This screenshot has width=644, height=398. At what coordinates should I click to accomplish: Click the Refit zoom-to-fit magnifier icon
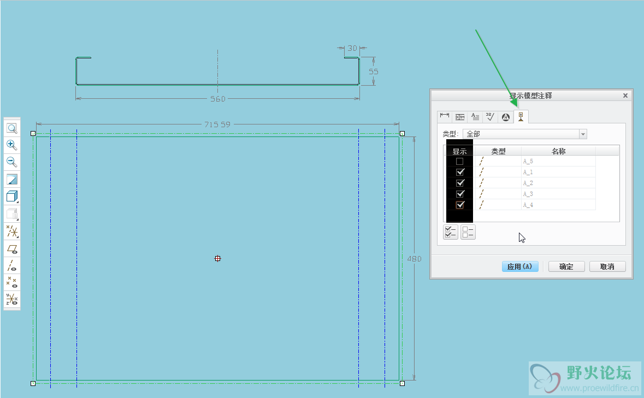12,128
